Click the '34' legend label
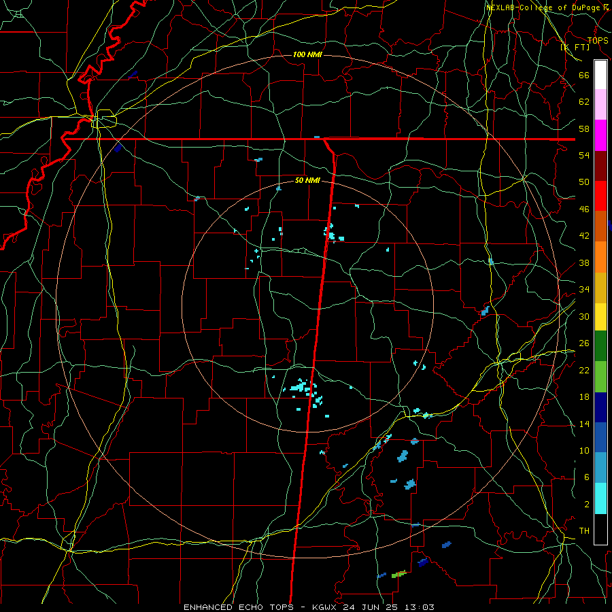Screen dimensions: 612x612 584,289
